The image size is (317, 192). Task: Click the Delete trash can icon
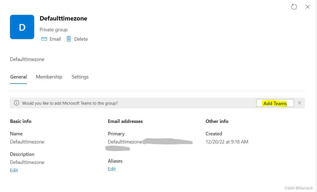point(69,39)
